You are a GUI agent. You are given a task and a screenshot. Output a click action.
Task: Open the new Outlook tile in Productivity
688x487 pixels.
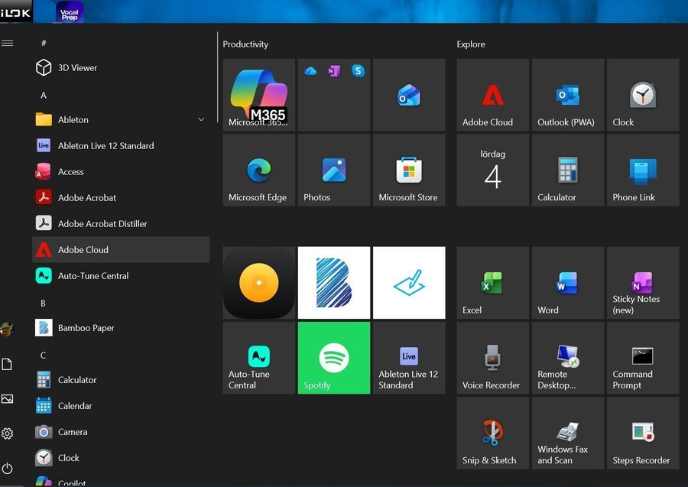pos(409,95)
